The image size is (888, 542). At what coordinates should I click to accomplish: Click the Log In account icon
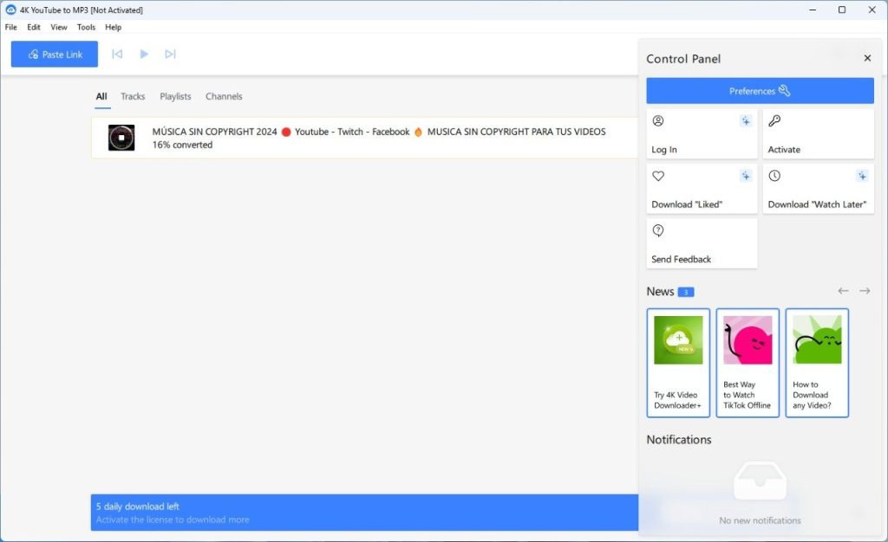click(658, 120)
